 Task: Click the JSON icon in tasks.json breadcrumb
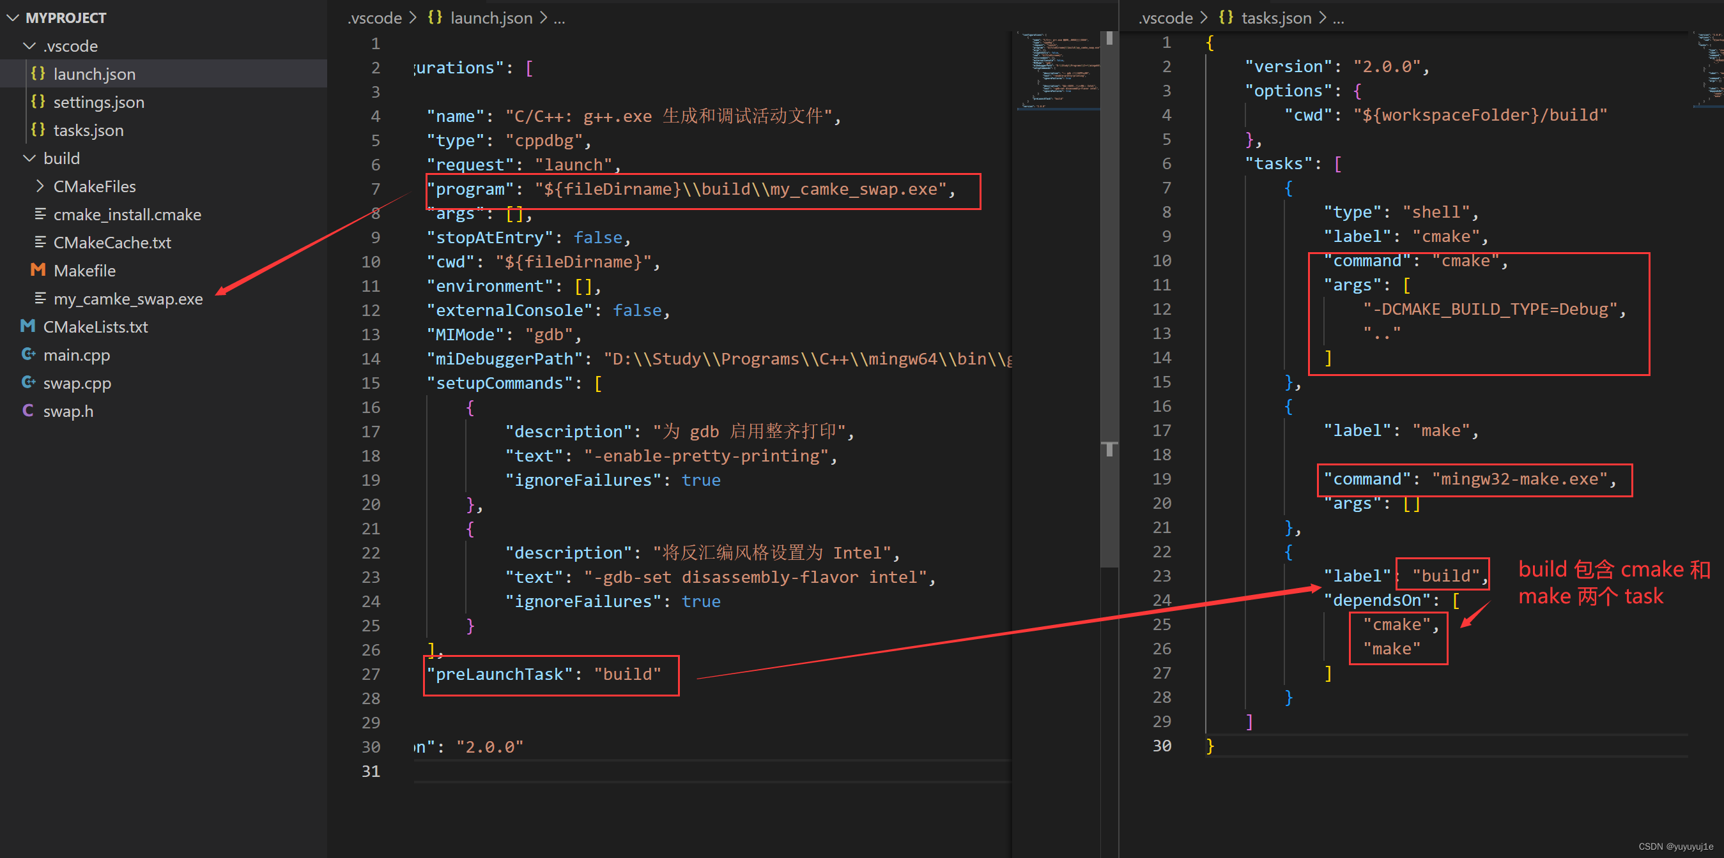[1226, 18]
